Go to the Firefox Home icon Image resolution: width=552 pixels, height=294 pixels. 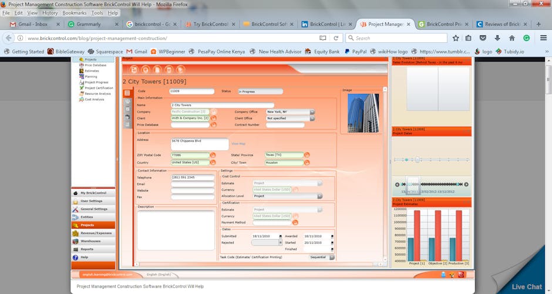click(x=512, y=38)
